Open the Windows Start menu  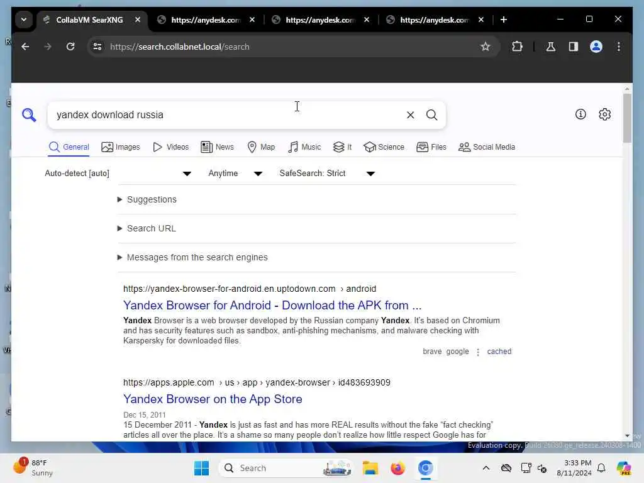(x=201, y=468)
